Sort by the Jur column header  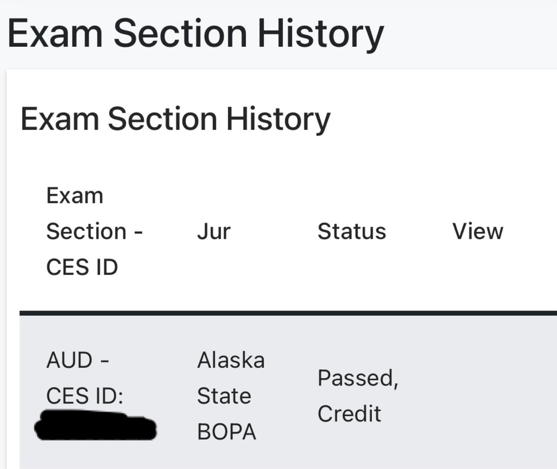pos(214,231)
